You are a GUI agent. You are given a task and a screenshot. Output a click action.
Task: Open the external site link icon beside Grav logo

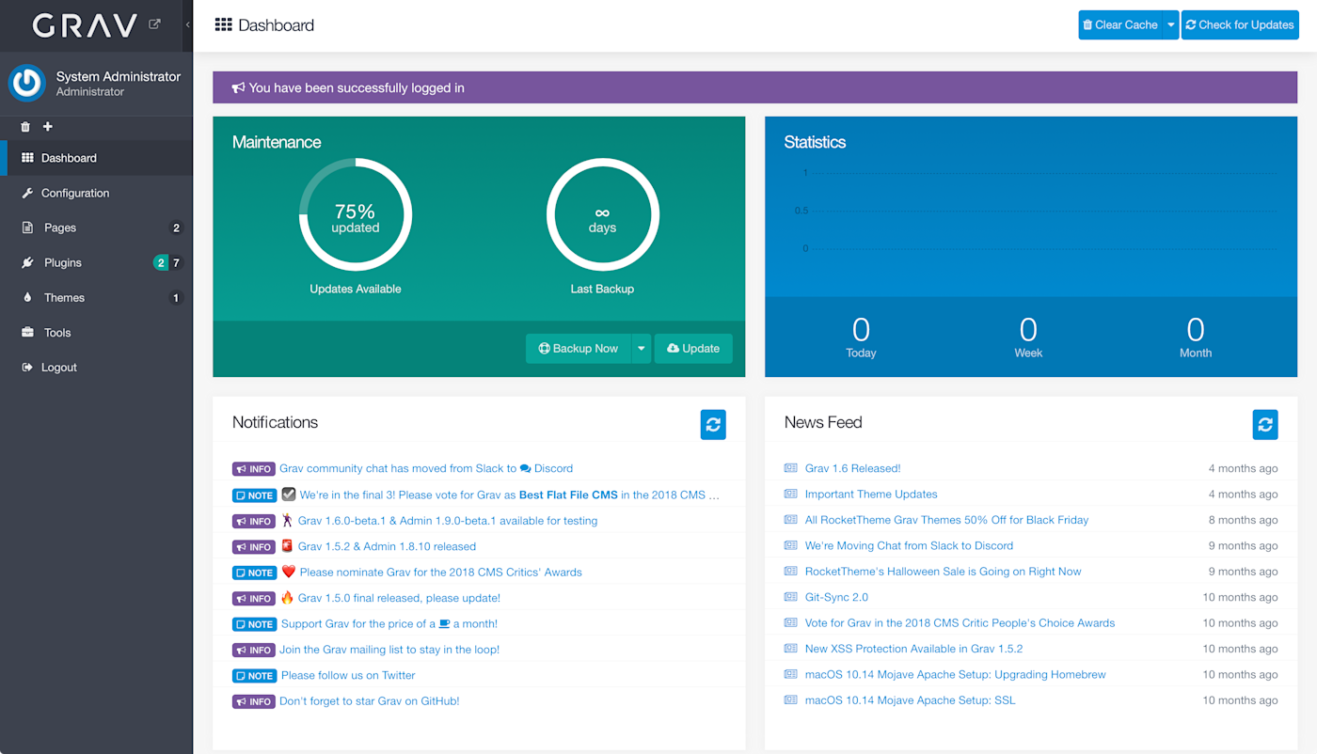[155, 24]
